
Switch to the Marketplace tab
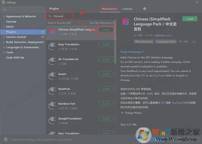click(109, 9)
